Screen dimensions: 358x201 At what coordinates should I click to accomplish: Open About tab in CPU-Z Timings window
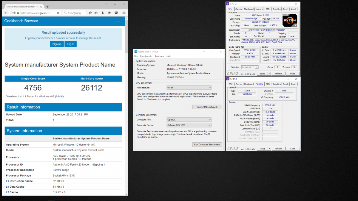[x=294, y=84]
